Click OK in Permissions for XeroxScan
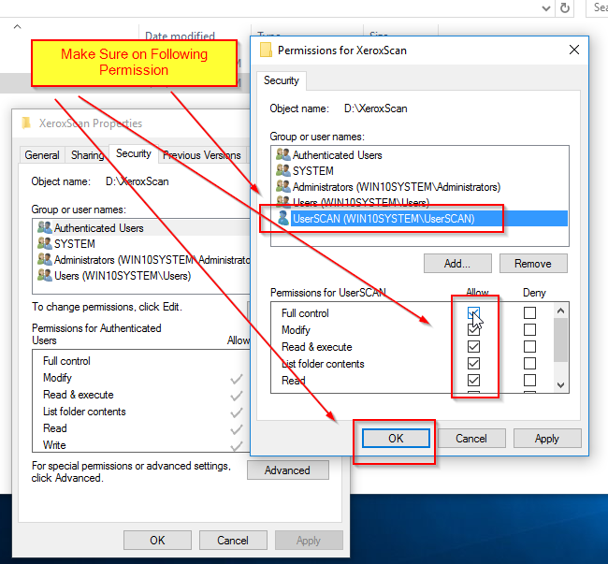 point(396,439)
